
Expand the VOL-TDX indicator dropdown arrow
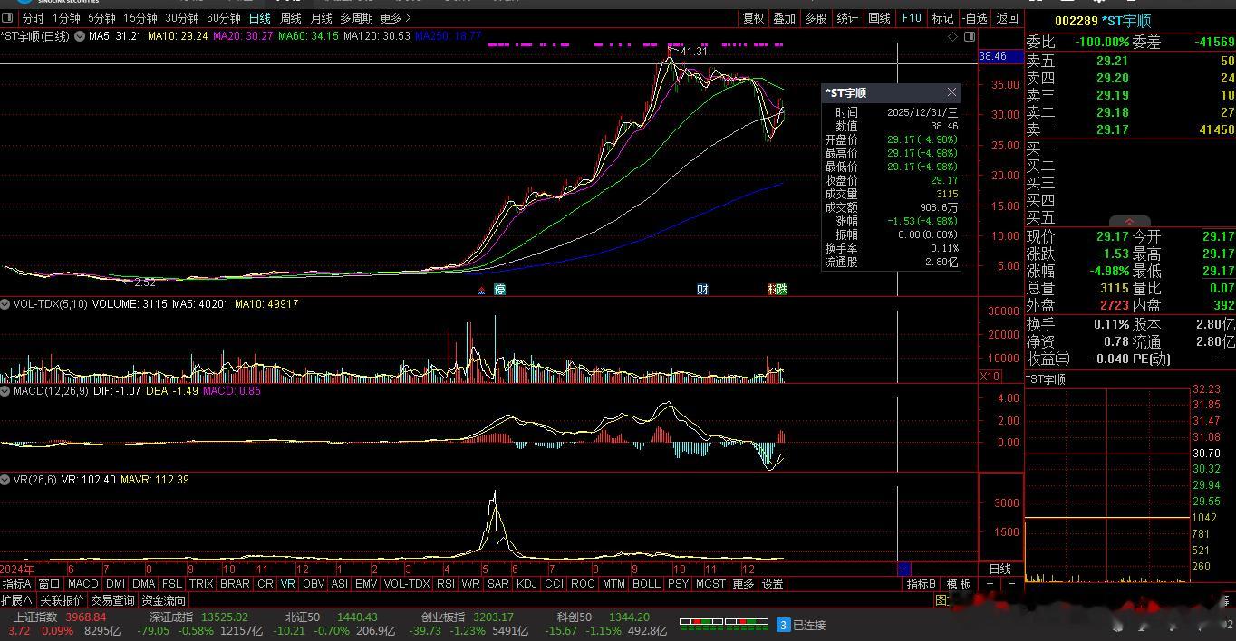coord(5,304)
